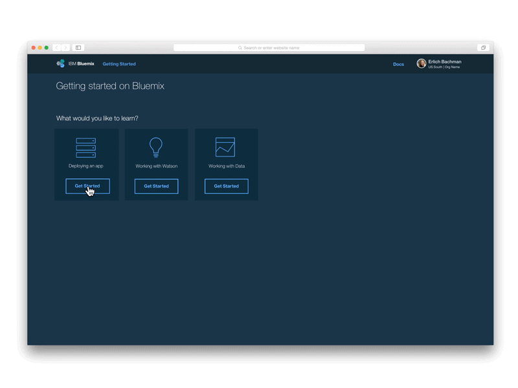The width and height of the screenshot is (518, 388).
Task: Go back using the browser back arrow
Action: [x=57, y=48]
